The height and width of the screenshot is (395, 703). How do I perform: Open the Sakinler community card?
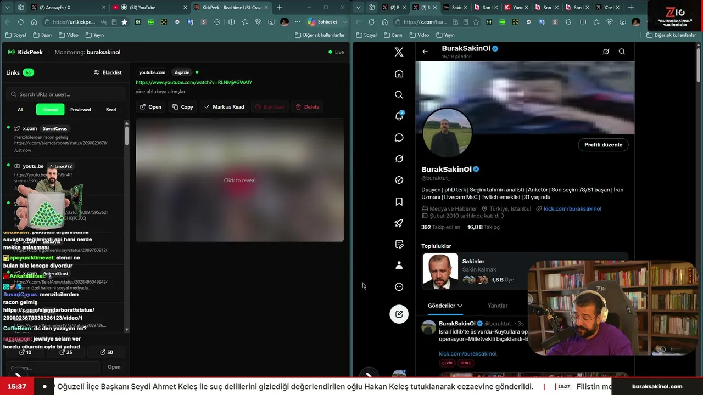(x=525, y=271)
